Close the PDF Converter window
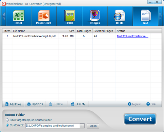Viewport: 164px width, 132px height. [157, 2]
